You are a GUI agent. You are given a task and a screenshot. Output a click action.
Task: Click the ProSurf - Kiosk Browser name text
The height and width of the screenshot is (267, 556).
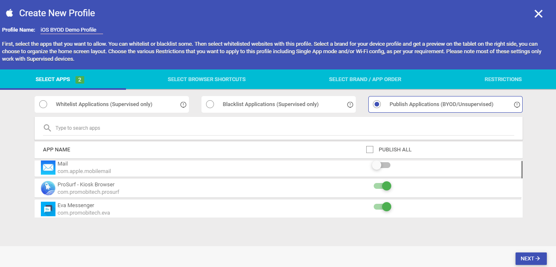coord(86,185)
